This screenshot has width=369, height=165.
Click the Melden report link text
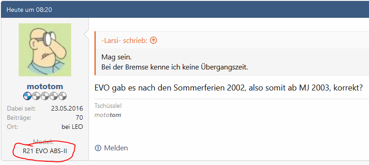pos(116,148)
